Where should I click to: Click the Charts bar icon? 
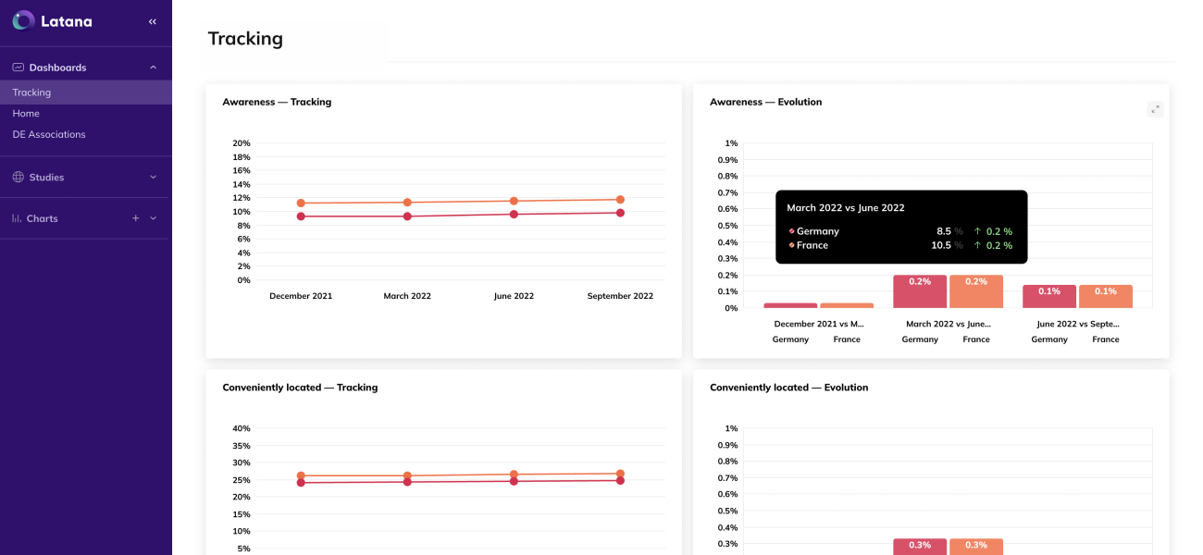[x=18, y=218]
